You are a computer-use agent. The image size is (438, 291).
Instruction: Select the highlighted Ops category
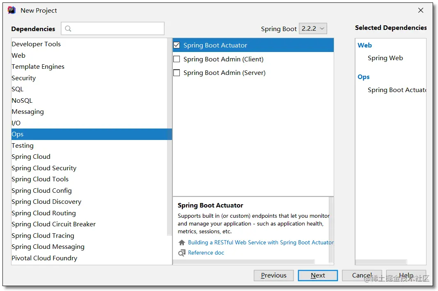pos(92,134)
